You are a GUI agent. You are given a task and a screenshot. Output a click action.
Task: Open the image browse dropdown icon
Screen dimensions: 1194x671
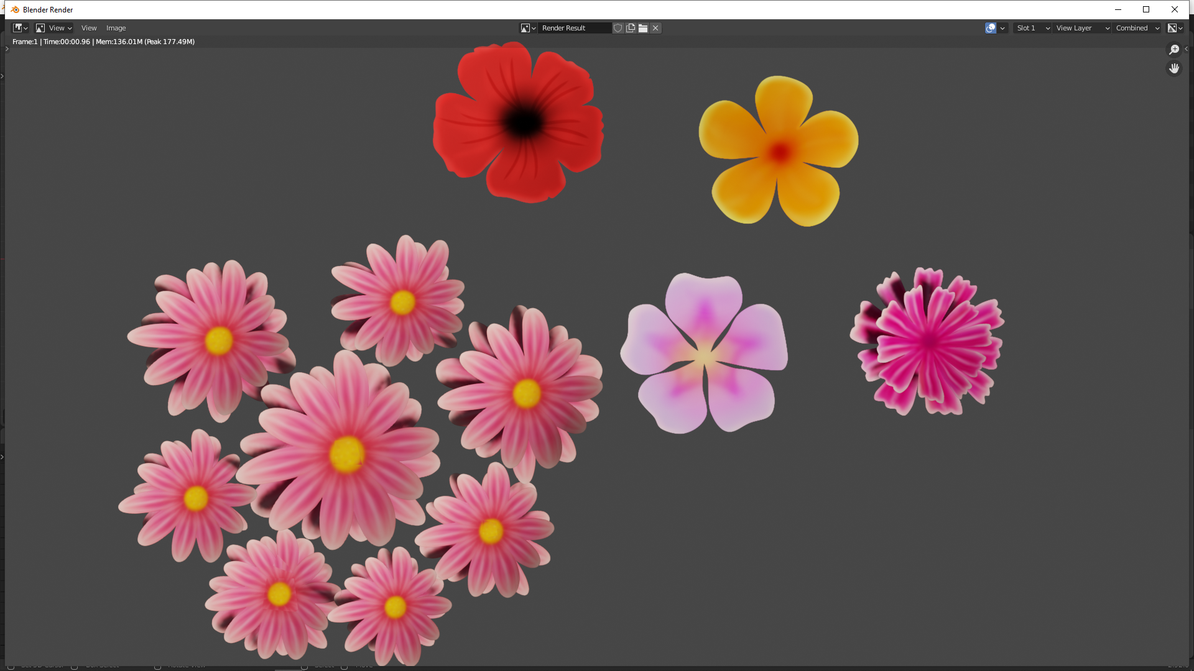[x=528, y=28]
